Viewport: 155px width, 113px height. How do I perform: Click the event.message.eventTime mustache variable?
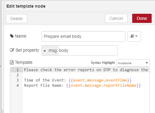(x=100, y=80)
